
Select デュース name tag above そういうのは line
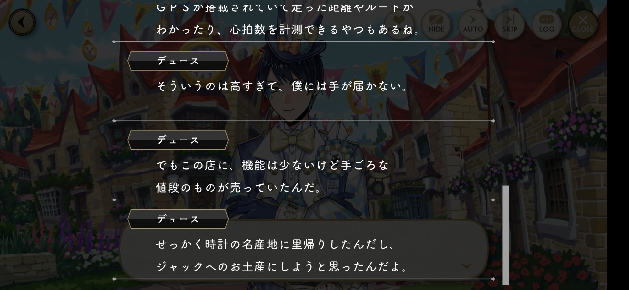[x=178, y=61]
